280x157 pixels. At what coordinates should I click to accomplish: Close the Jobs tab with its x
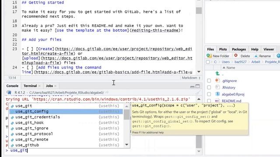tap(56, 86)
